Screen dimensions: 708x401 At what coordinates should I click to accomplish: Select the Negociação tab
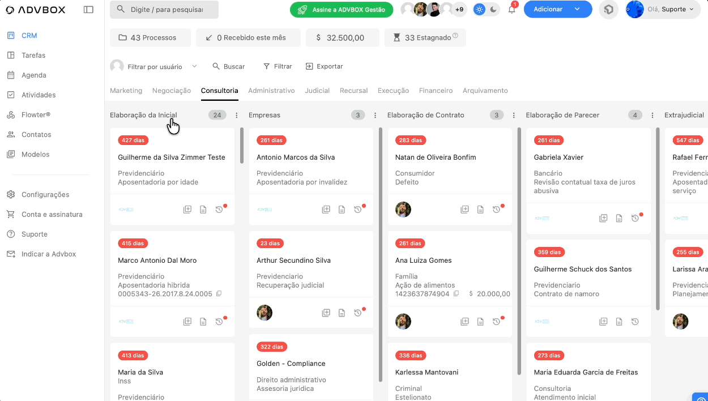pyautogui.click(x=171, y=91)
